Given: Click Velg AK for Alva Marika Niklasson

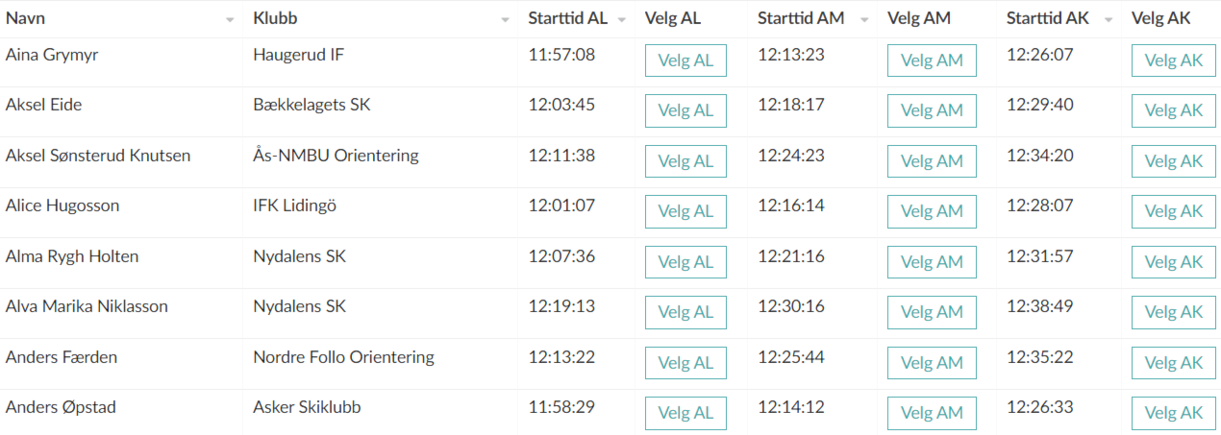Looking at the screenshot, I should tap(1174, 312).
